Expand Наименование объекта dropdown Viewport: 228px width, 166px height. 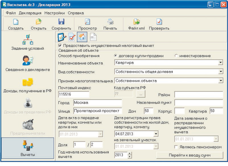click(221, 63)
